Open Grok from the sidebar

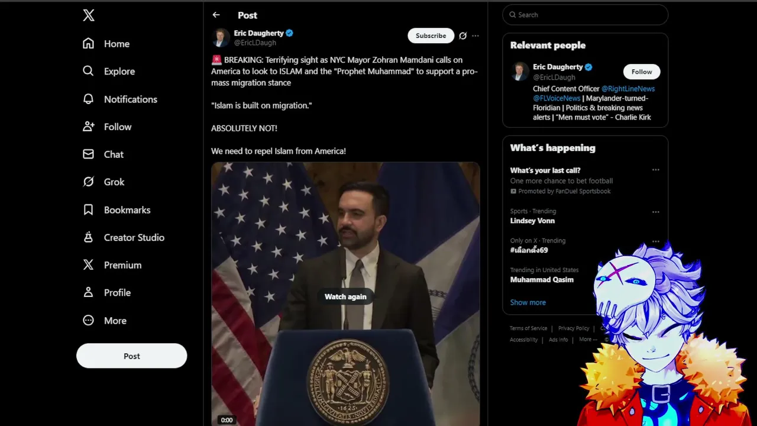(x=103, y=182)
